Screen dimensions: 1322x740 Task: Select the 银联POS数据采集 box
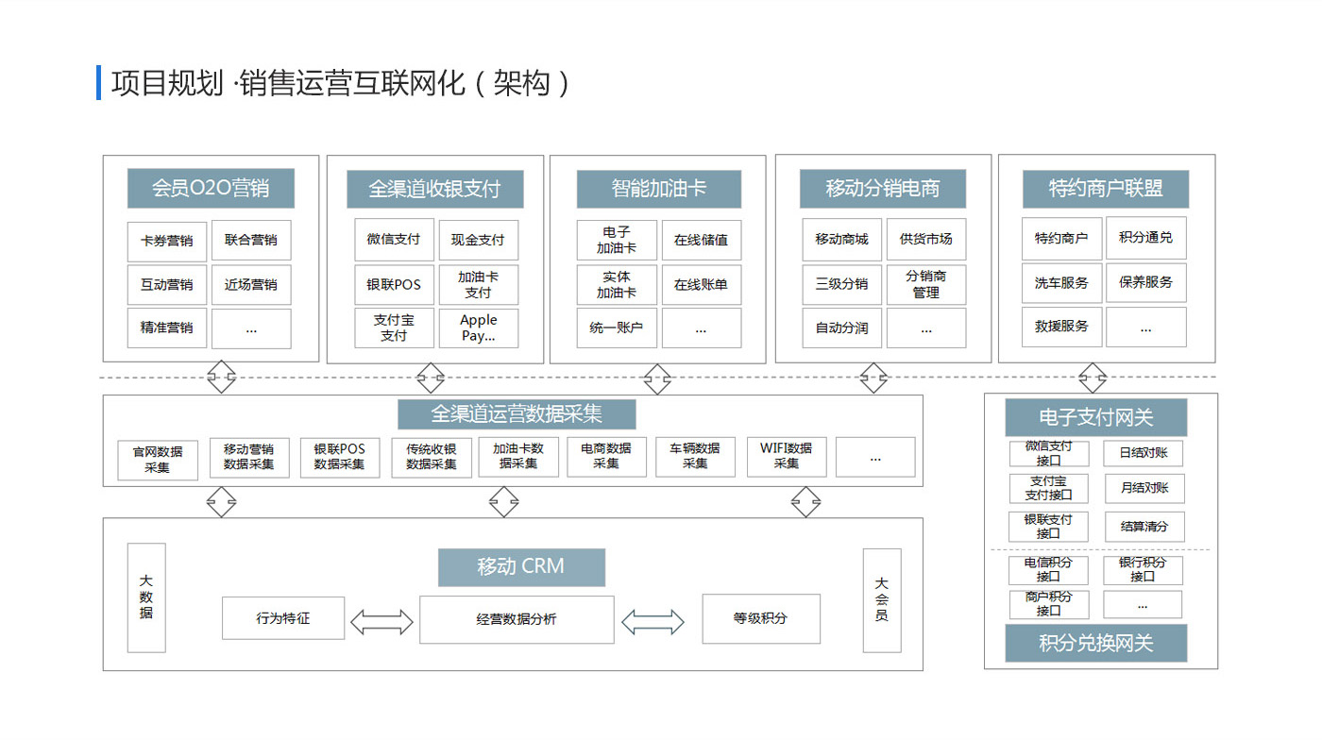(340, 457)
